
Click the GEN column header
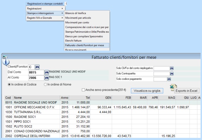101,98
